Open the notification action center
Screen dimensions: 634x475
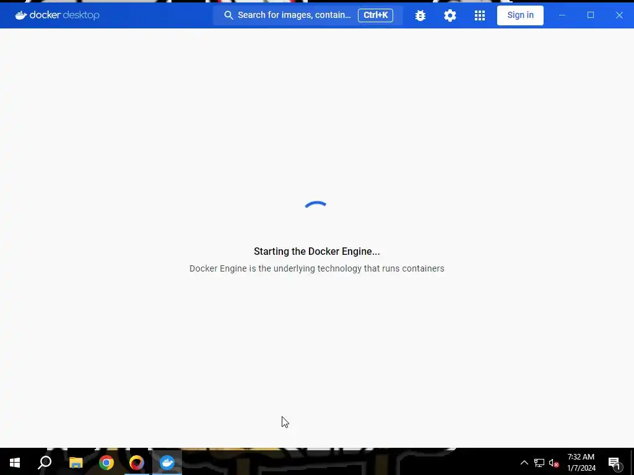tap(615, 463)
